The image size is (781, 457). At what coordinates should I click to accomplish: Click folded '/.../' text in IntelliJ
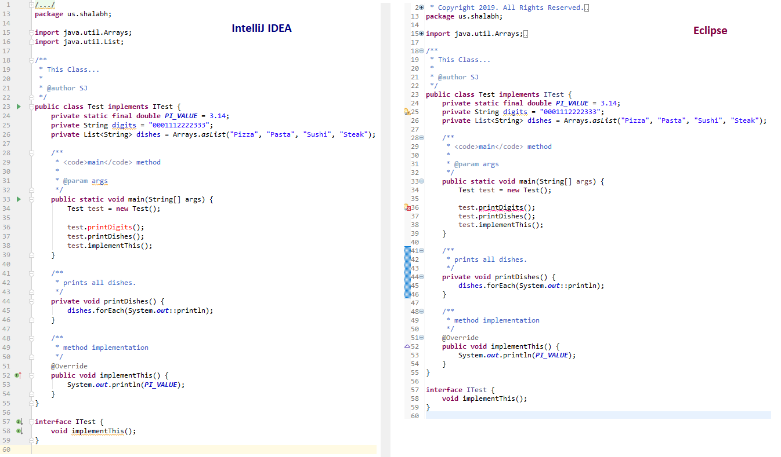click(45, 5)
